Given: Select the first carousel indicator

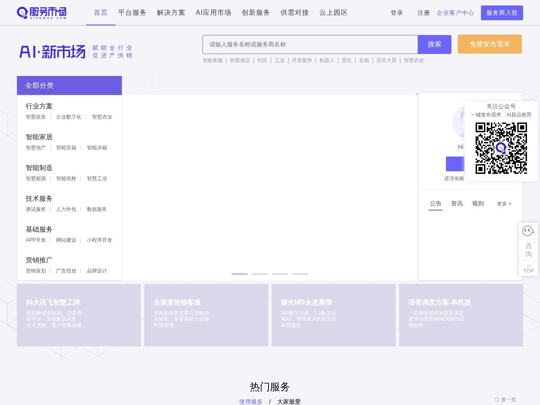Looking at the screenshot, I should 240,274.
